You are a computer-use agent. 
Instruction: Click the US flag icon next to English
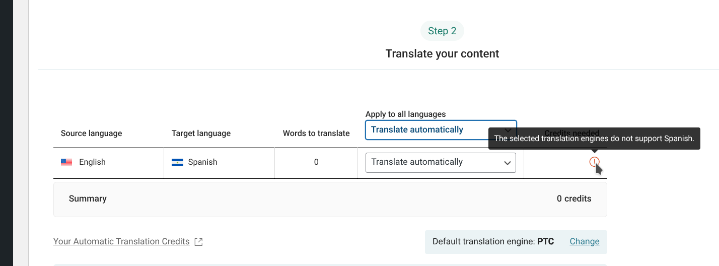(66, 162)
